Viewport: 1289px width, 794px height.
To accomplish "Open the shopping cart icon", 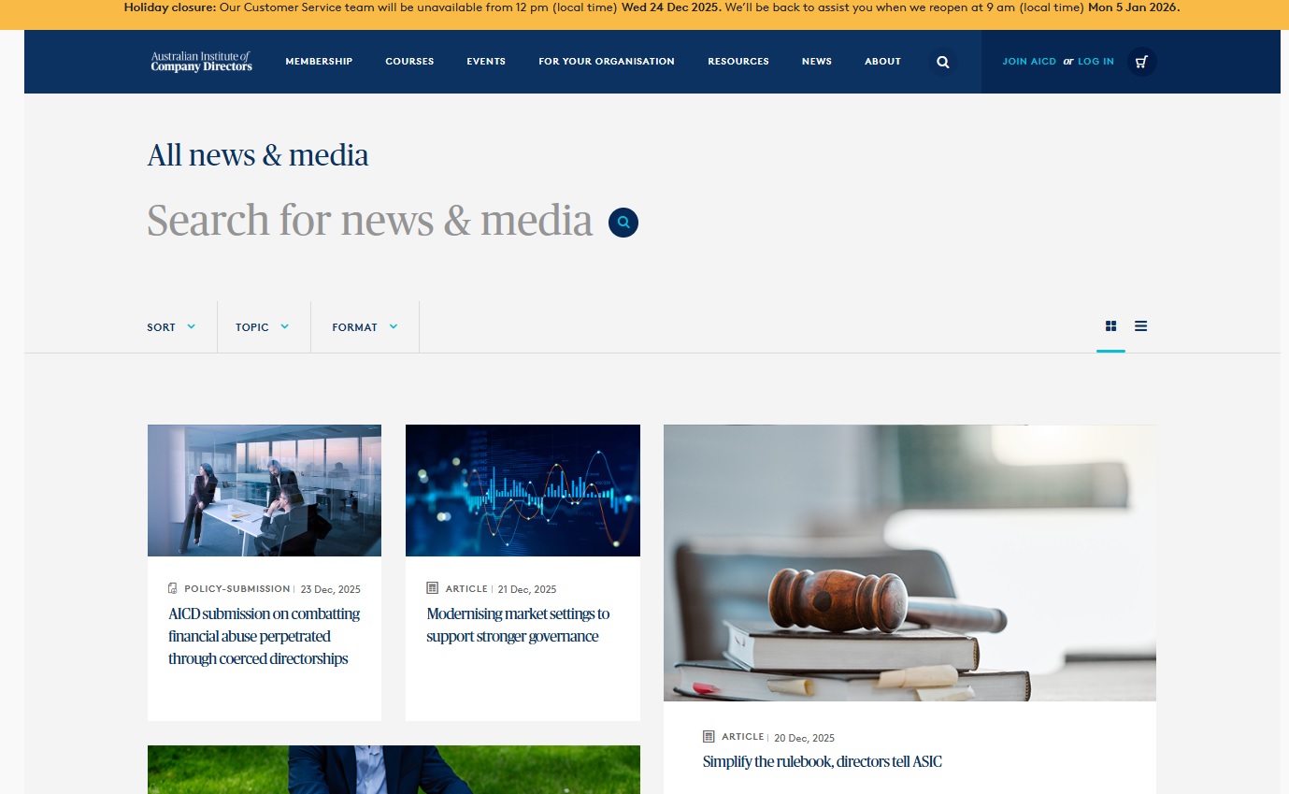I will click(x=1141, y=62).
